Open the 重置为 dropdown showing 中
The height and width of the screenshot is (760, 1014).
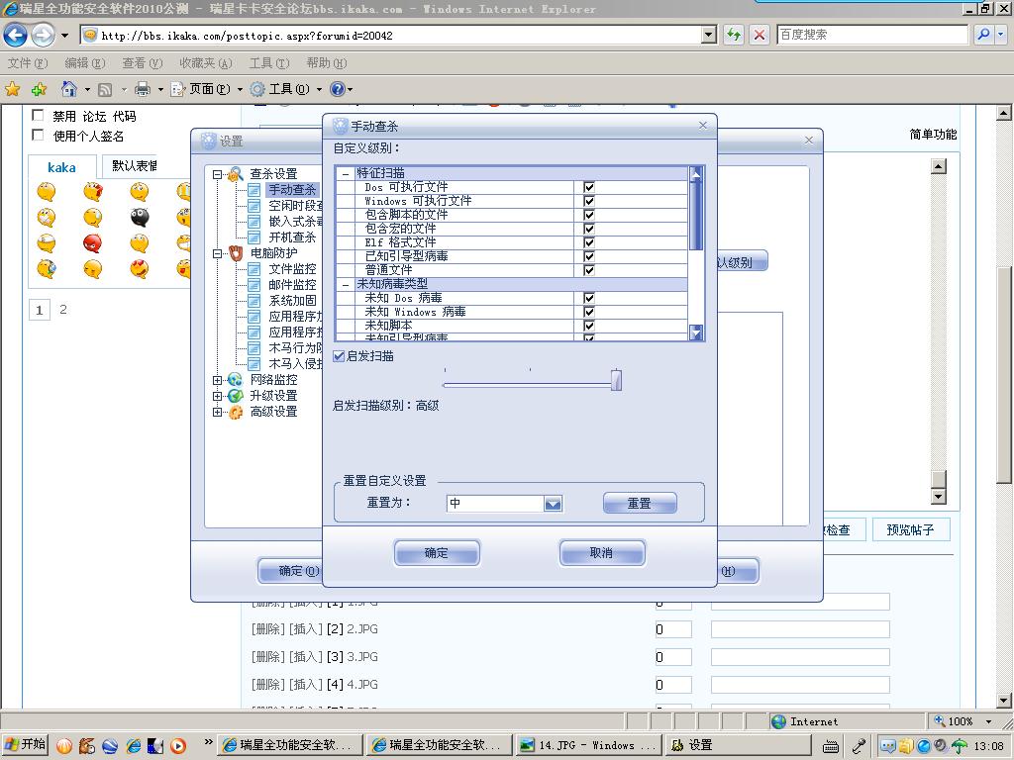pos(553,504)
